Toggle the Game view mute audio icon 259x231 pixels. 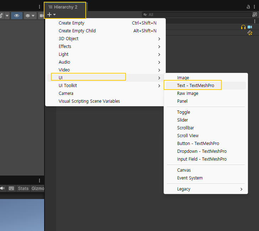[x=2, y=188]
